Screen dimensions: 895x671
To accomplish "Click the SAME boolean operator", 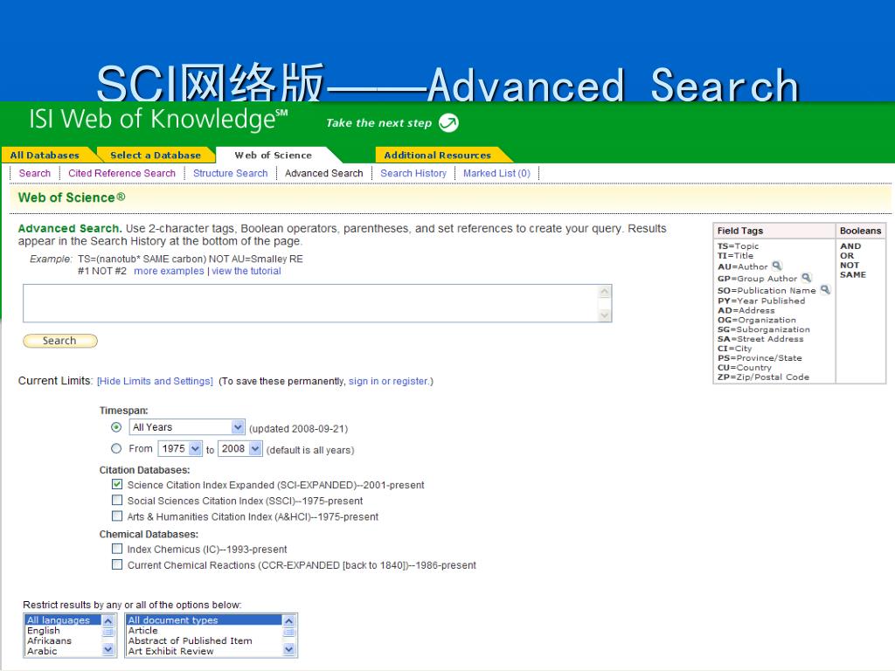I will coord(853,274).
